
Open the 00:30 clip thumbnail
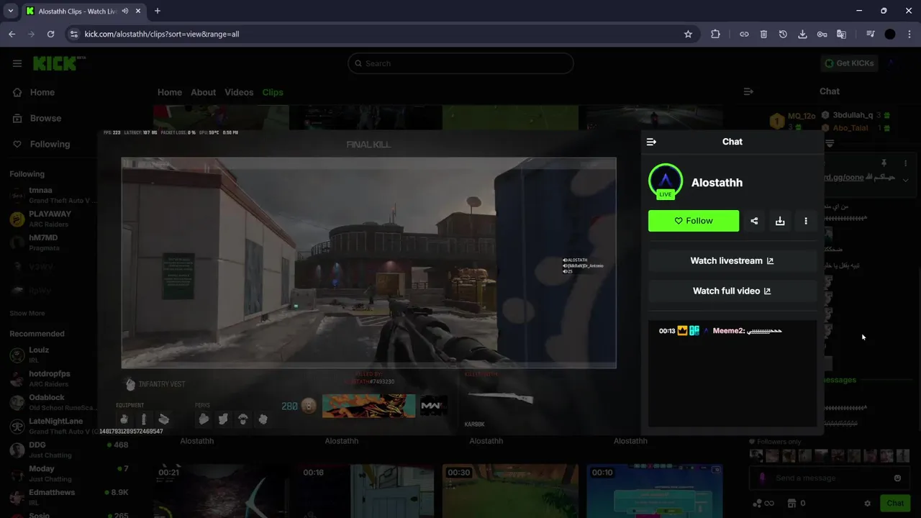pyautogui.click(x=511, y=491)
